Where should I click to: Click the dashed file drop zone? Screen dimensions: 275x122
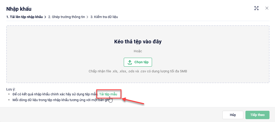[x=52, y=52]
